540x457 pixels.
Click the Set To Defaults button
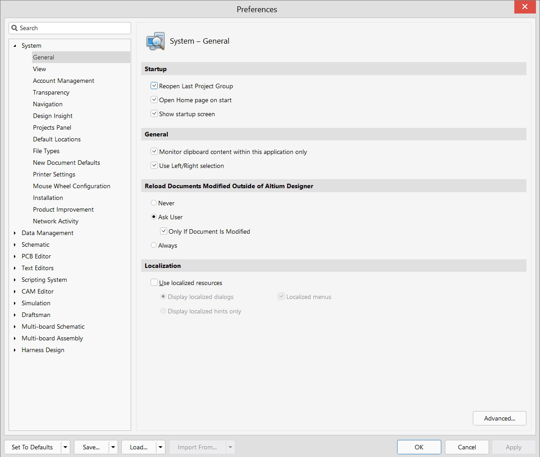[33, 447]
